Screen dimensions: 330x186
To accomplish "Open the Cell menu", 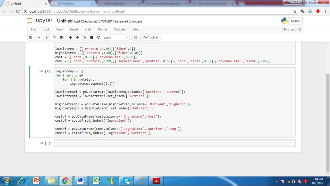I will click(88, 29).
